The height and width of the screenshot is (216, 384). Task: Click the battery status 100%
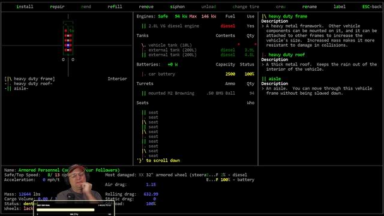[x=250, y=74]
